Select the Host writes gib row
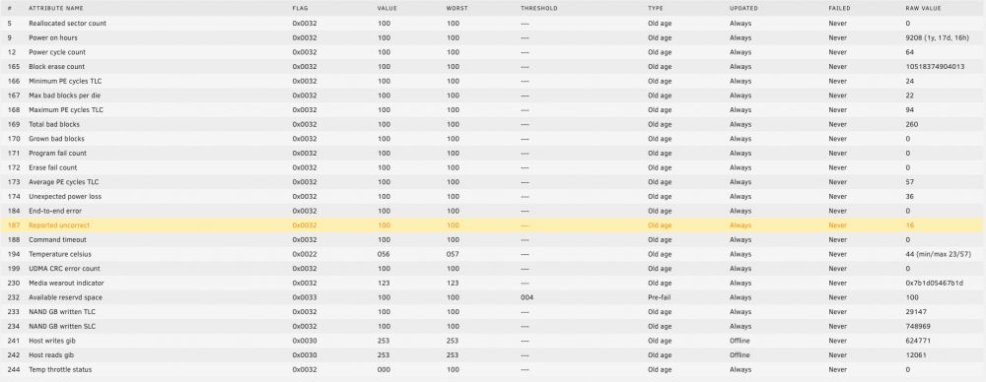 493,341
